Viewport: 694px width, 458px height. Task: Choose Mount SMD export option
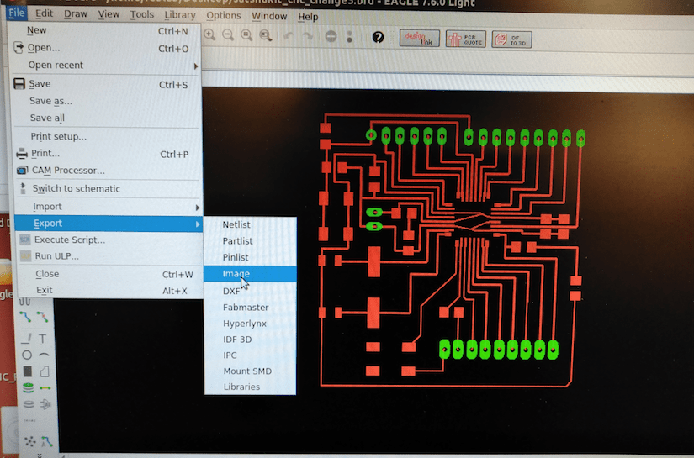[x=247, y=371]
